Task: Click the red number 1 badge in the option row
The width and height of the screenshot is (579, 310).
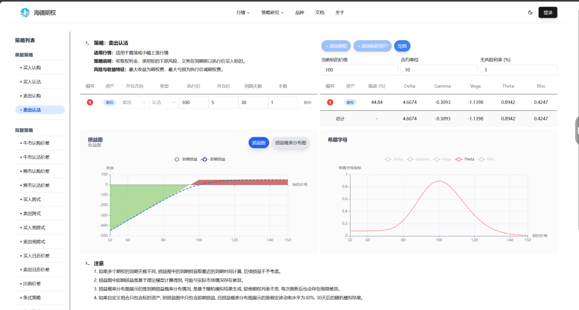Action: click(90, 102)
